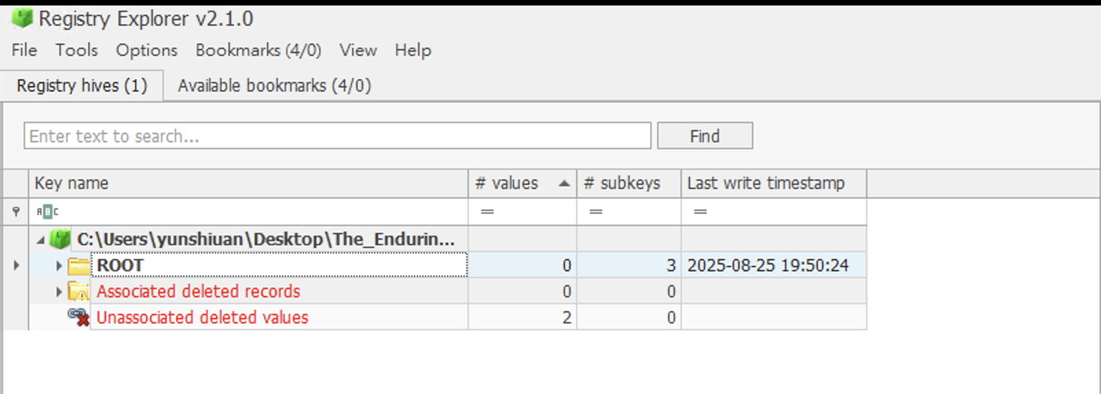Click the ROOT folder icon

click(79, 266)
